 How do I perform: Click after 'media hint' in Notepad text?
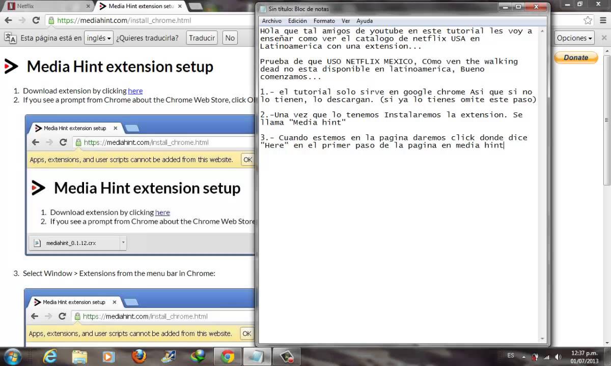(504, 145)
